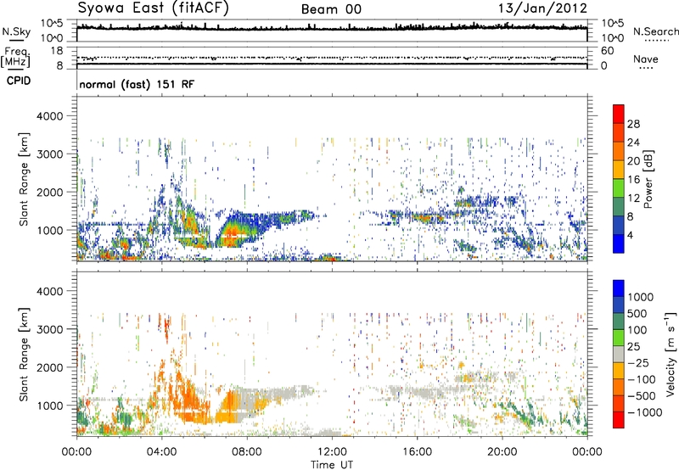Click the 4000 tick in power panel
The image size is (679, 470).
tap(49, 116)
